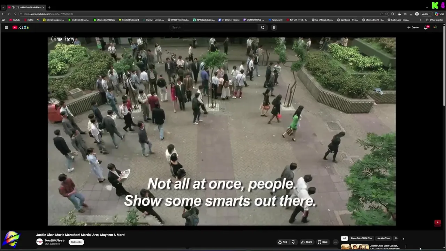Open Isle of Siptah bookmark
The height and width of the screenshot is (251, 446).
coord(322,20)
